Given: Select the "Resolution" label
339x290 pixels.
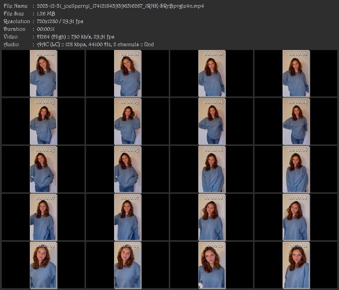Looking at the screenshot, I should point(17,21).
